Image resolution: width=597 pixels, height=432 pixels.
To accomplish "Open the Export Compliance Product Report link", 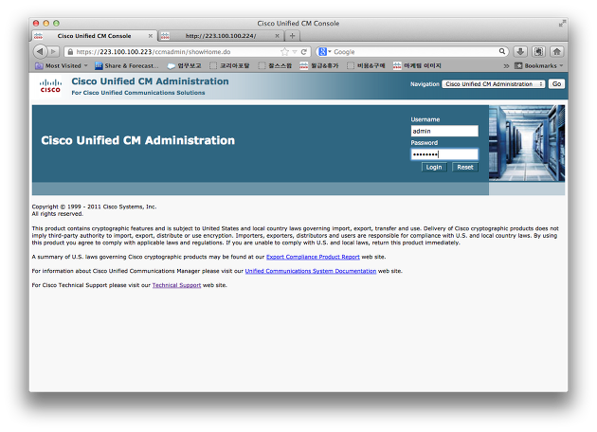I will [x=313, y=257].
